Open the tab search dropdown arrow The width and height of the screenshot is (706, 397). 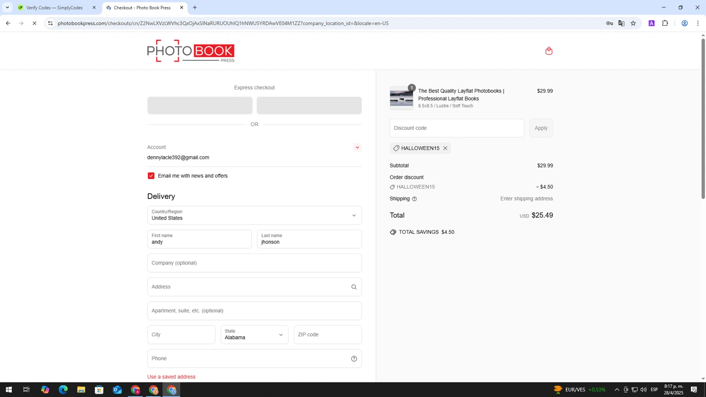(x=7, y=8)
